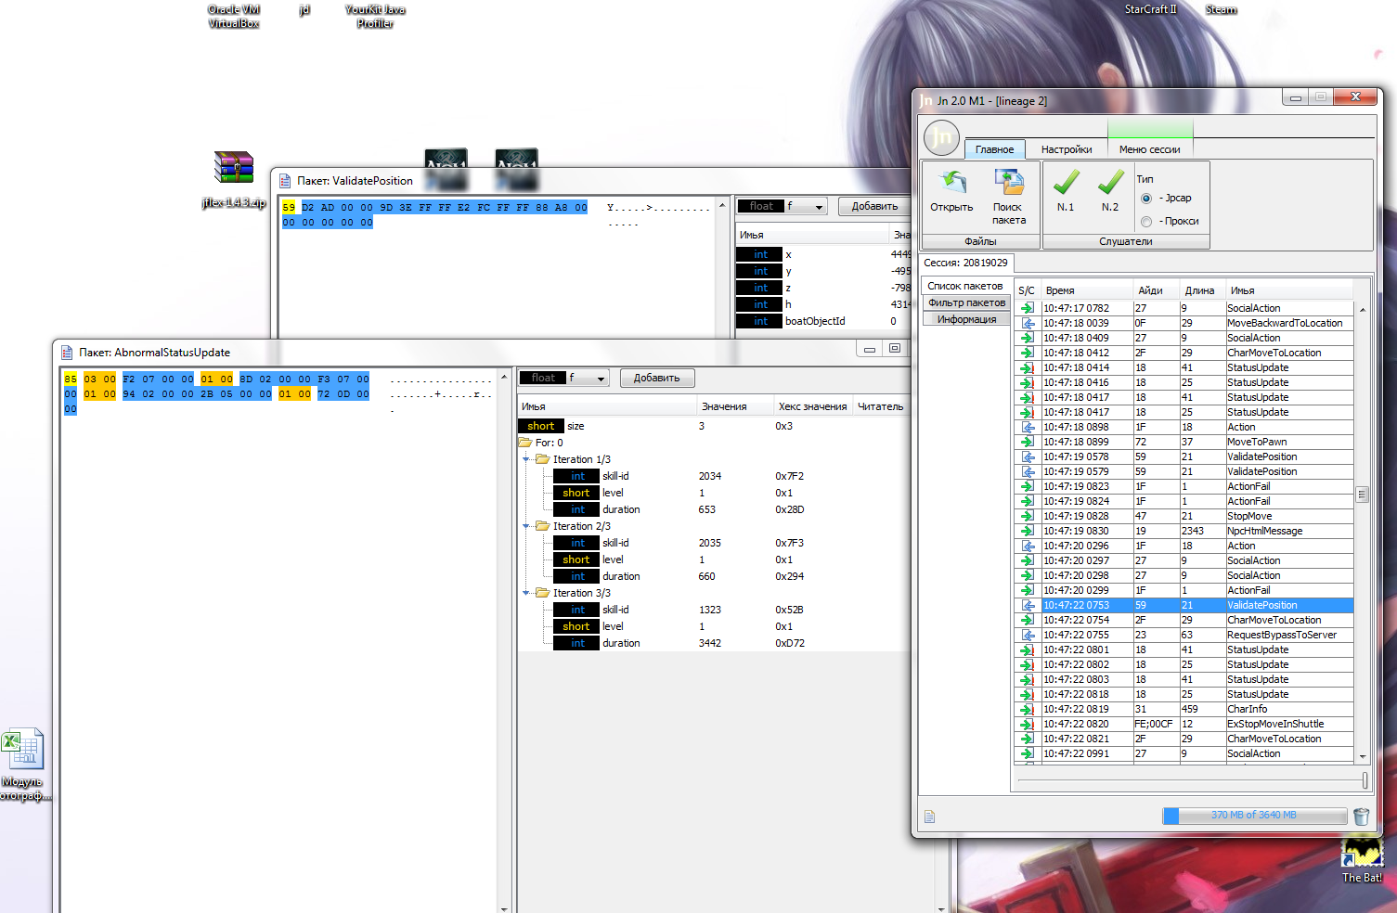Switch to Главное tab

pyautogui.click(x=994, y=149)
